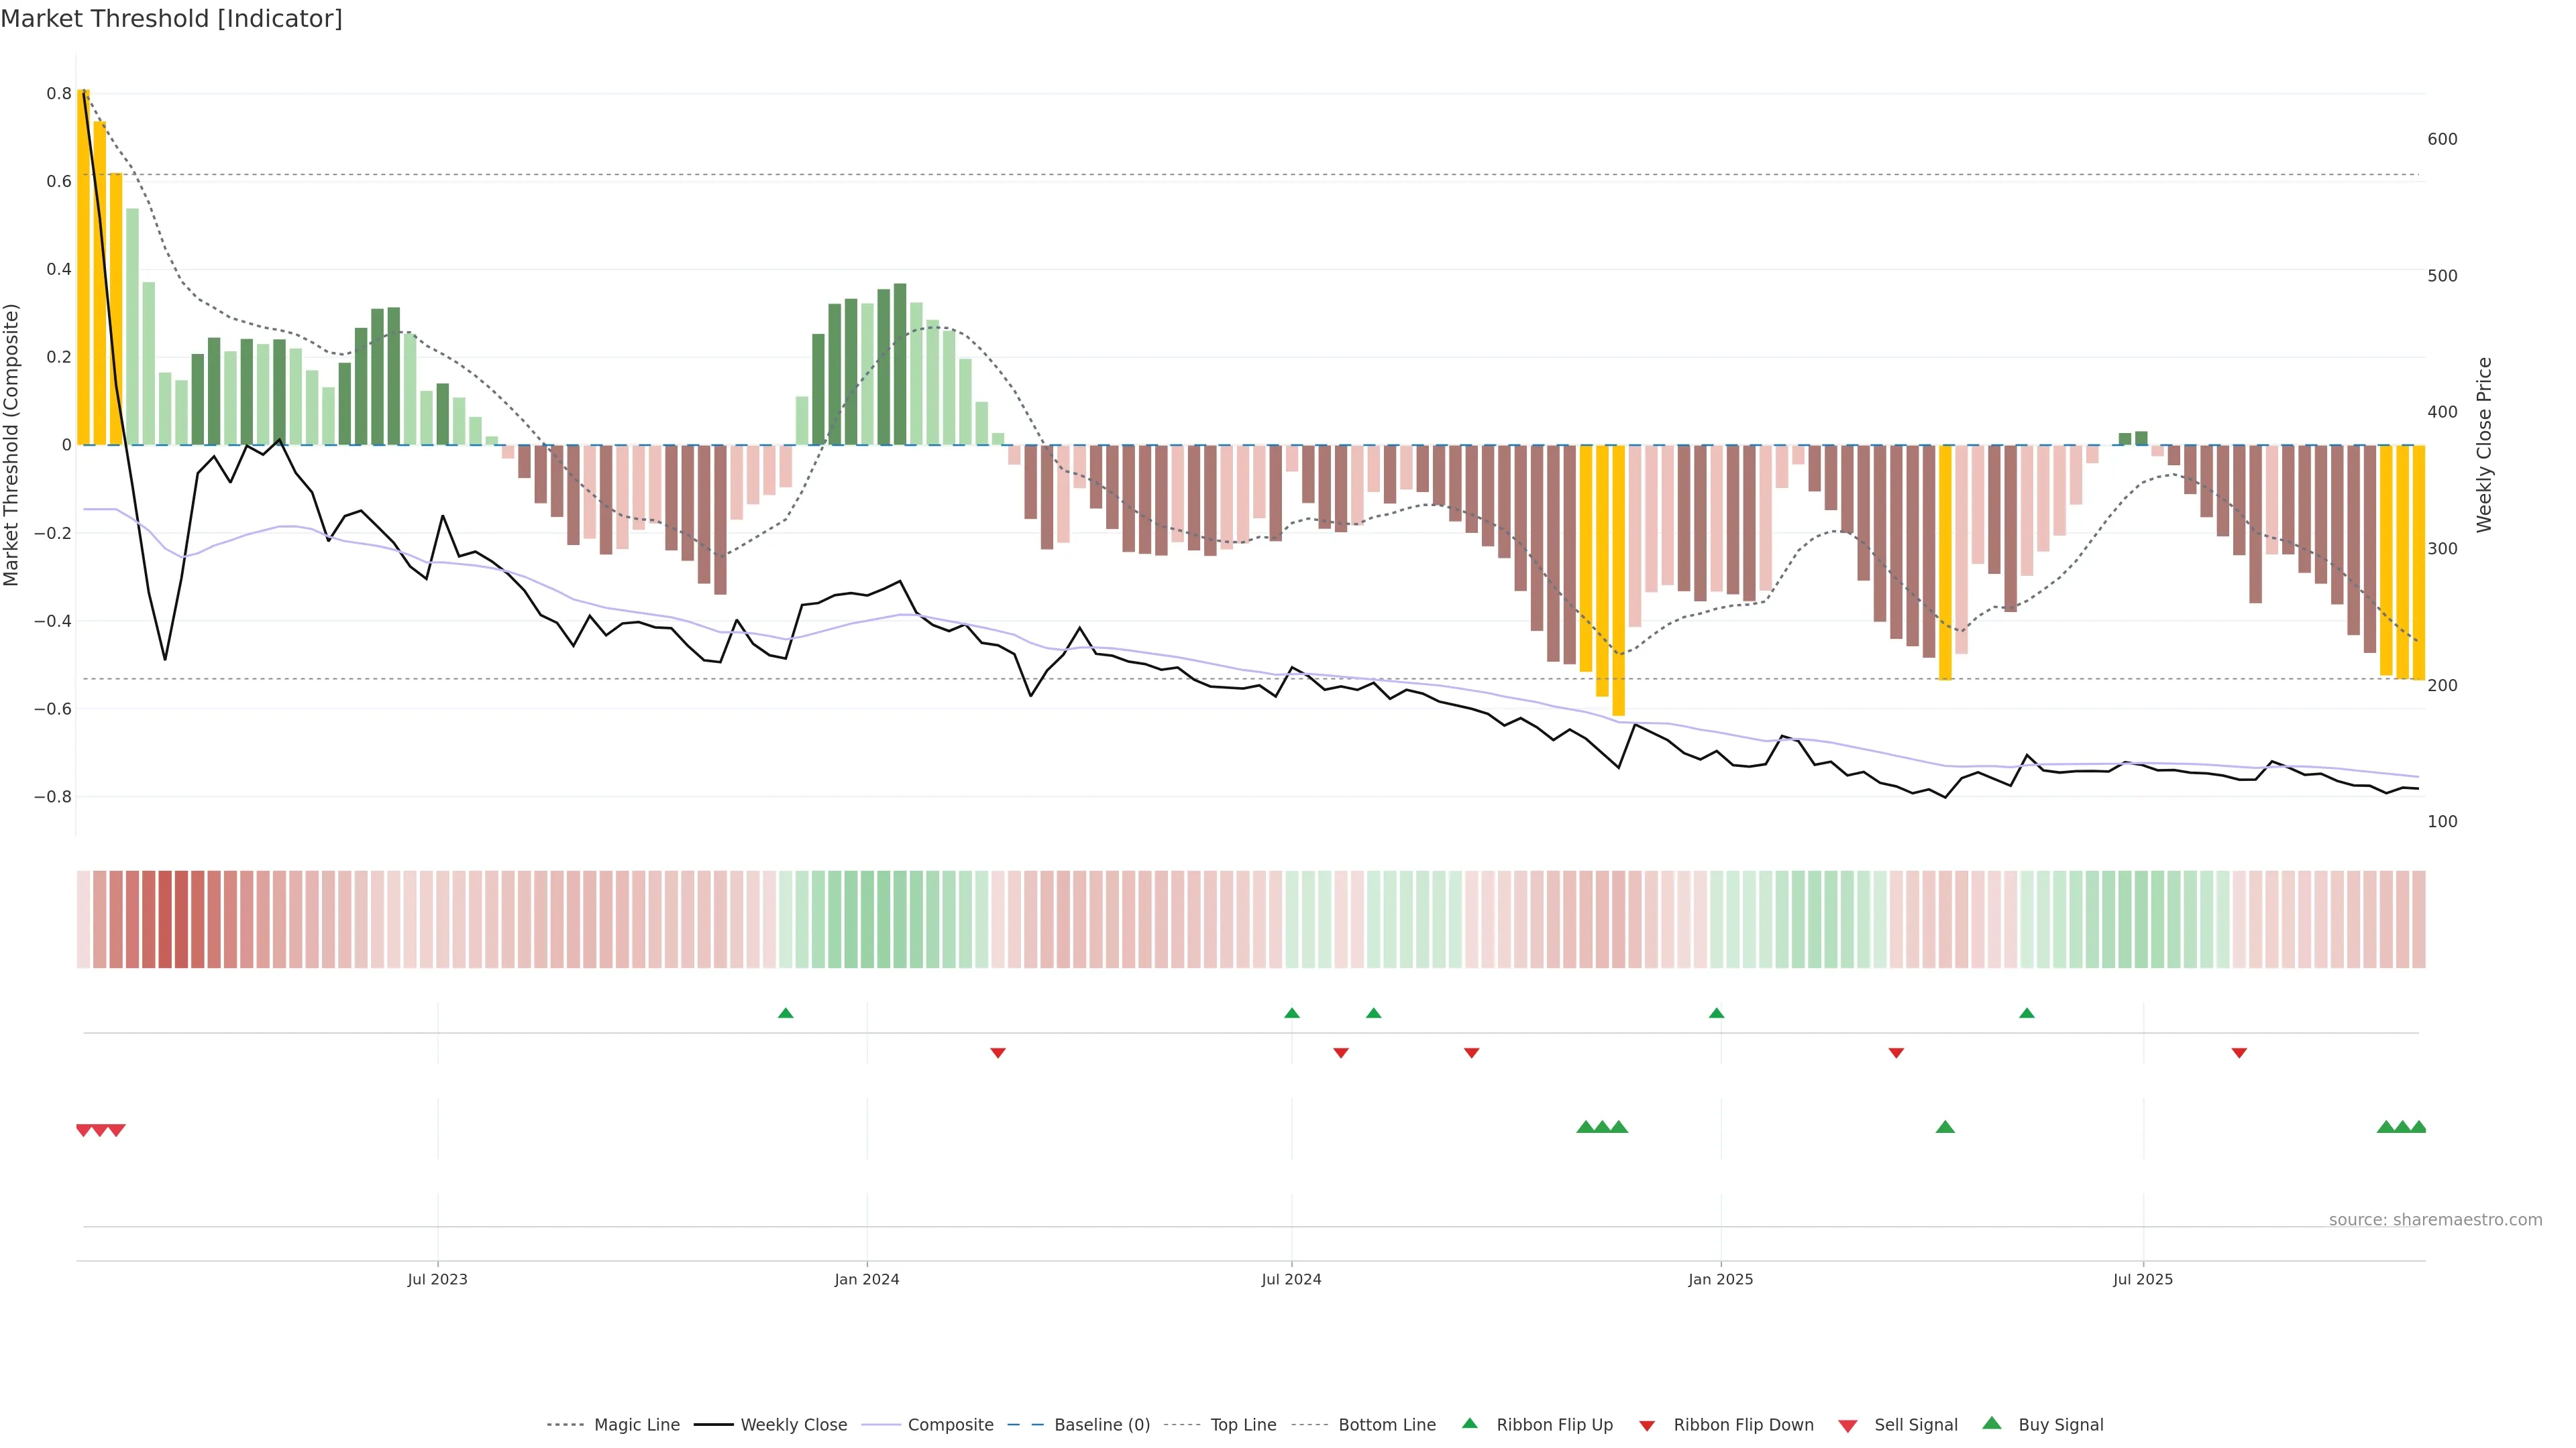Screen dimensions: 2576x1448
Task: Click the Jul 2024 x-axis label
Action: (x=1291, y=1279)
